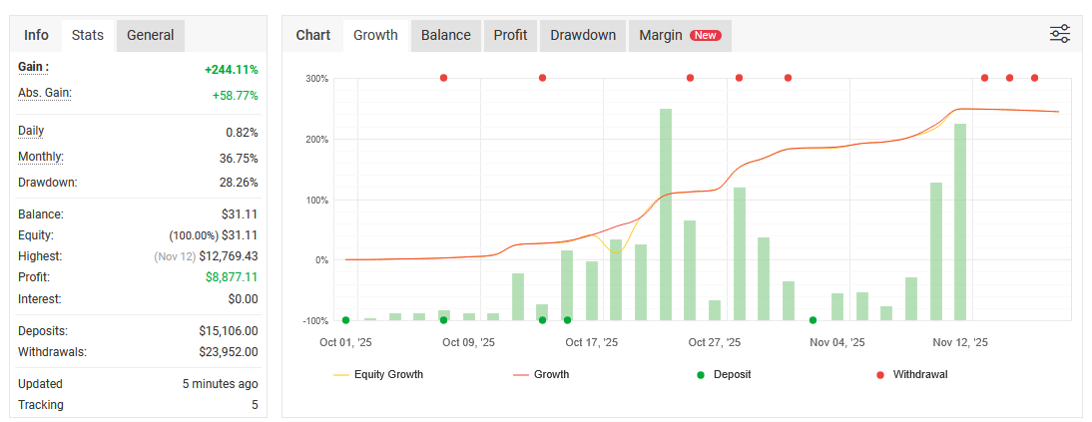This screenshot has height=422, width=1092.
Task: Click the last red withdrawal dot
Action: coord(1034,78)
